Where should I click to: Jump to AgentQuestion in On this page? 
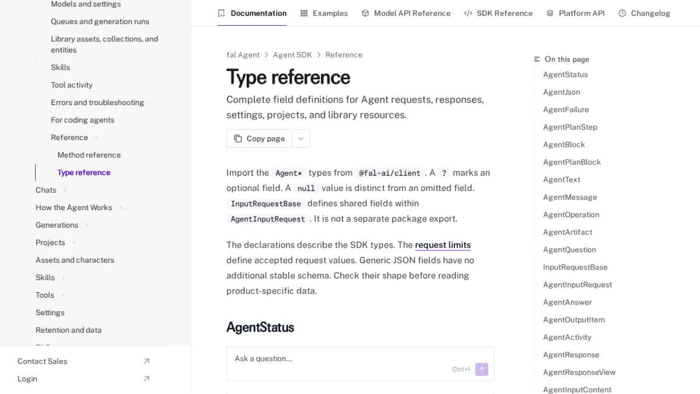click(569, 250)
